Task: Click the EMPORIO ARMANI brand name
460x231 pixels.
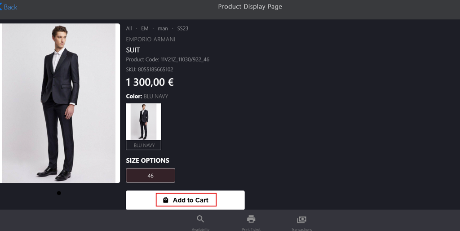Action: coord(150,40)
